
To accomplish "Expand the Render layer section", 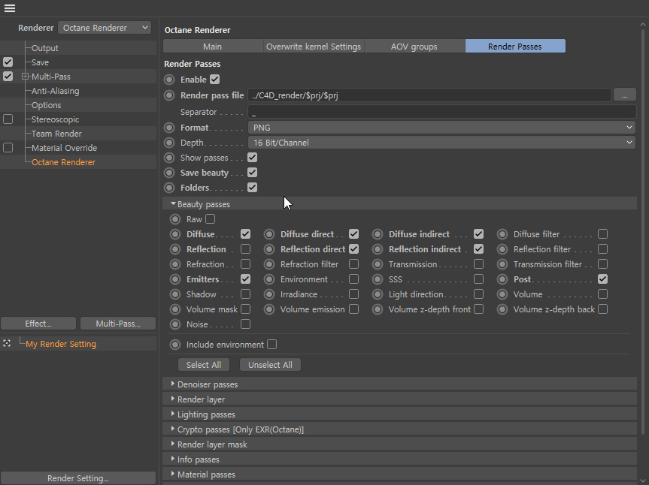I will pyautogui.click(x=173, y=399).
